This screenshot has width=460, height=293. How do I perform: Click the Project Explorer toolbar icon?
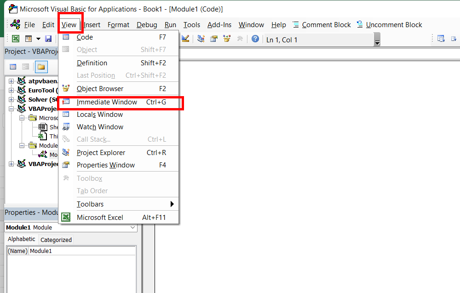click(201, 39)
